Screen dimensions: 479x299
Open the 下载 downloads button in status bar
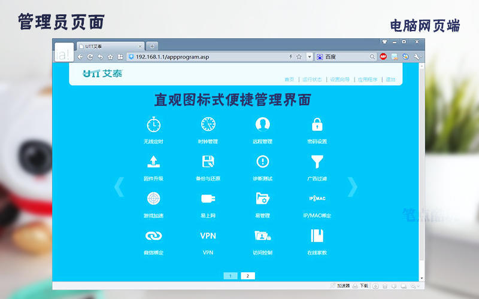[360, 286]
